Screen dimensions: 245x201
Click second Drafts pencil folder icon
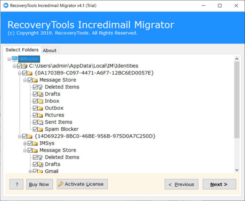click(41, 164)
